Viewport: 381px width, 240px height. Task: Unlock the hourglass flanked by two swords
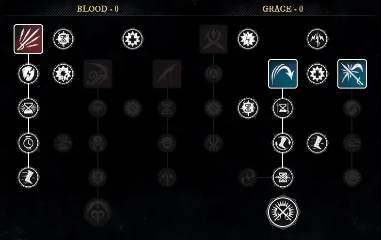[283, 108]
